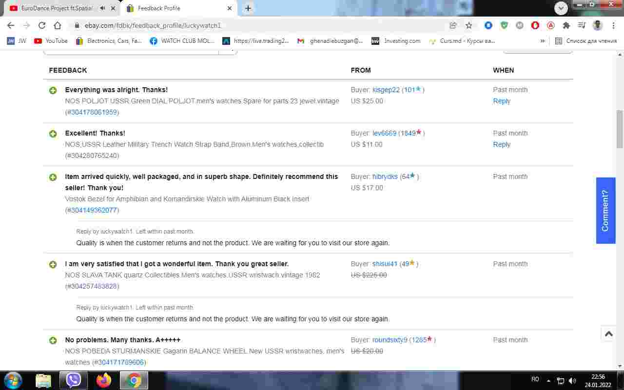Image resolution: width=624 pixels, height=390 pixels.
Task: Open the YouTube bookmark
Action: [x=51, y=41]
